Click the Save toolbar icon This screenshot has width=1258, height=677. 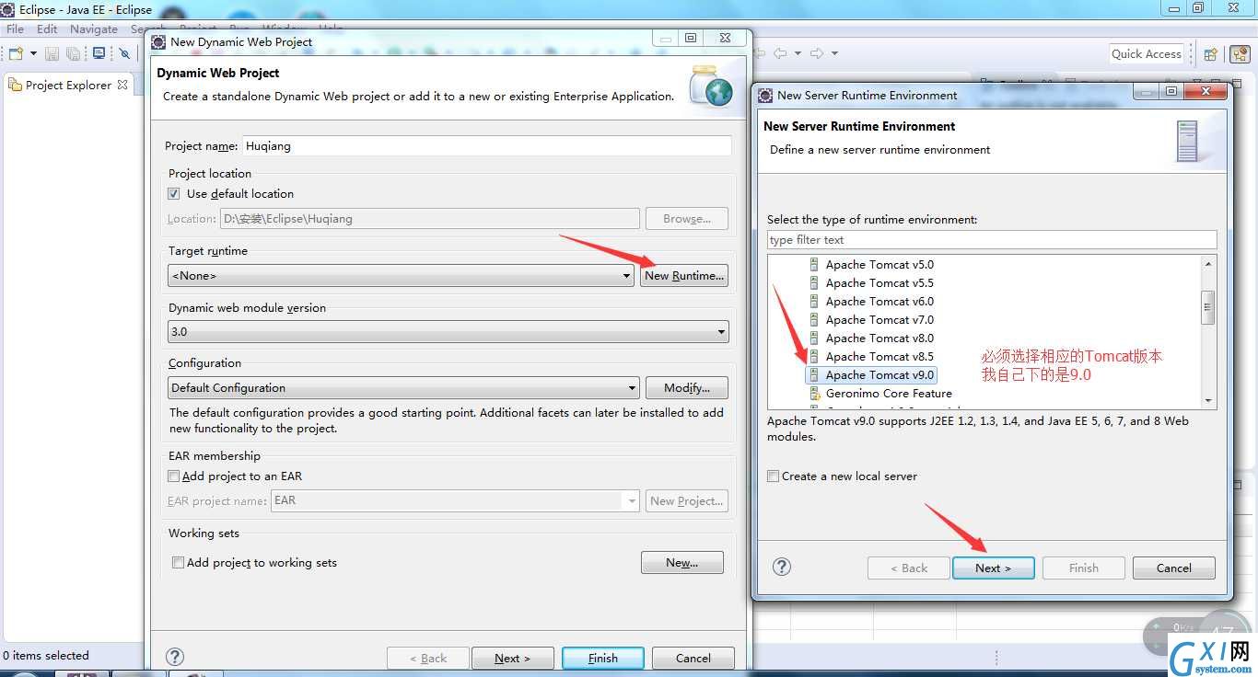pyautogui.click(x=52, y=53)
